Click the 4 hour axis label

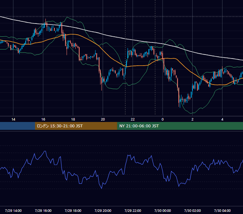[222, 119]
